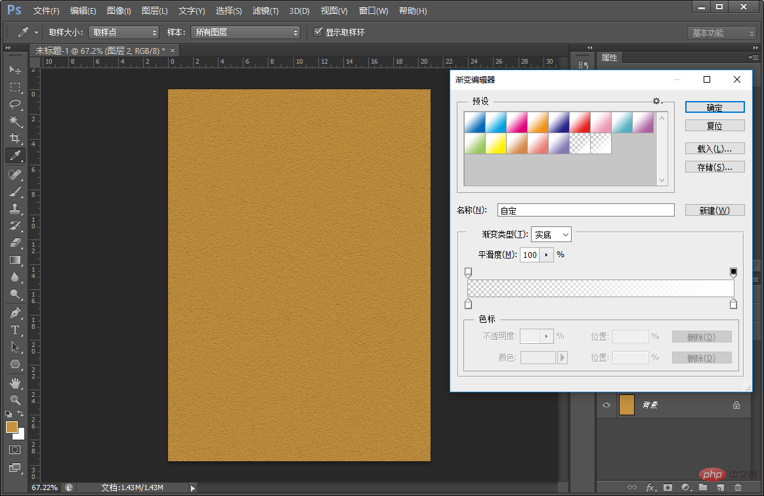This screenshot has height=496, width=764.
Task: Click the 背景 layer thumbnail
Action: click(x=627, y=405)
